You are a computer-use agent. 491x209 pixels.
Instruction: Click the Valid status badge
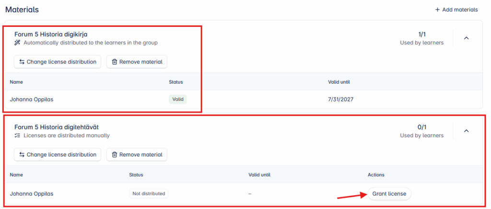tap(177, 99)
